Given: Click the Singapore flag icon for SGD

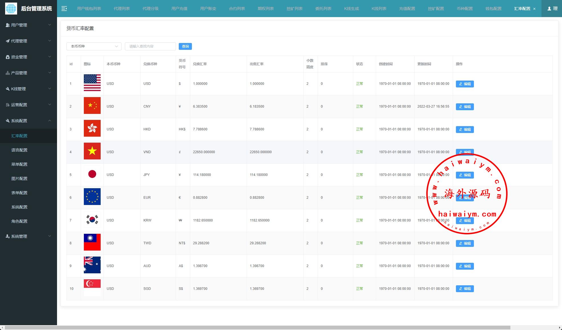Looking at the screenshot, I should pyautogui.click(x=92, y=288).
